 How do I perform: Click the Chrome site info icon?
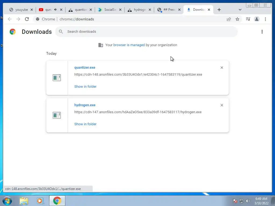(x=38, y=19)
